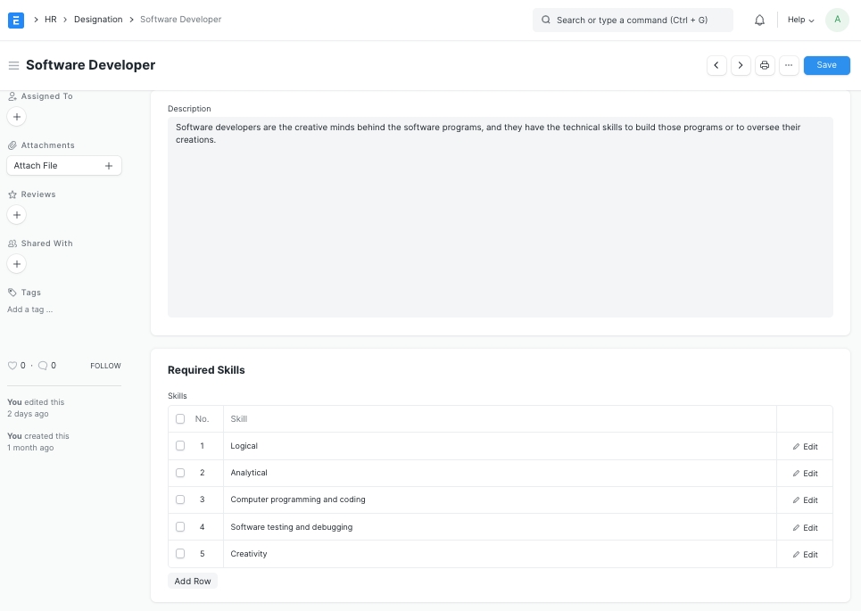861x611 pixels.
Task: Open the notifications bell
Action: point(759,20)
